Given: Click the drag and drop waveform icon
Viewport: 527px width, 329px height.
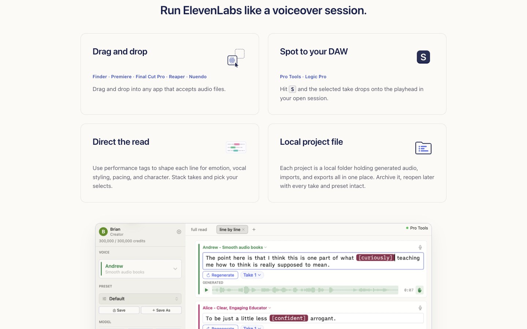Looking at the screenshot, I should [236, 58].
